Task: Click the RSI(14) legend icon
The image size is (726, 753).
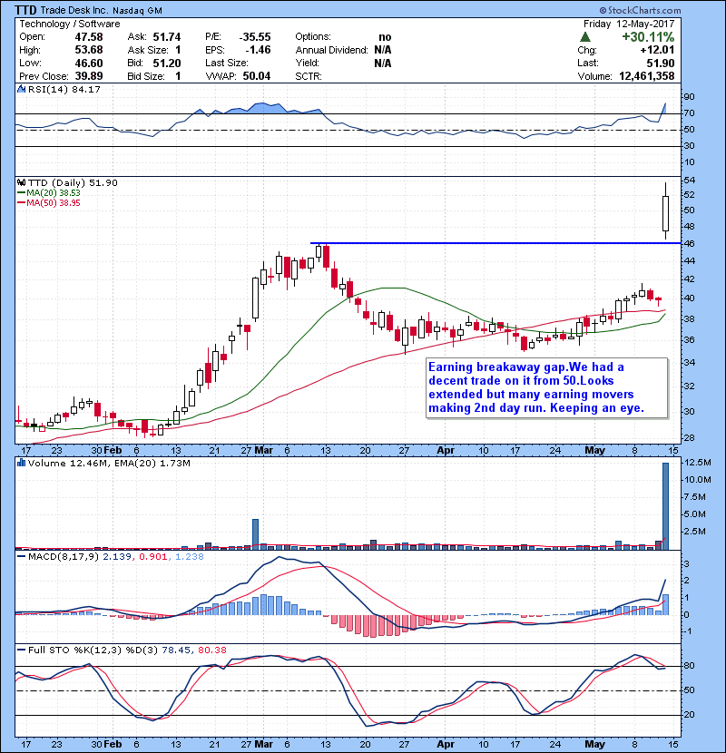Action: (20, 89)
